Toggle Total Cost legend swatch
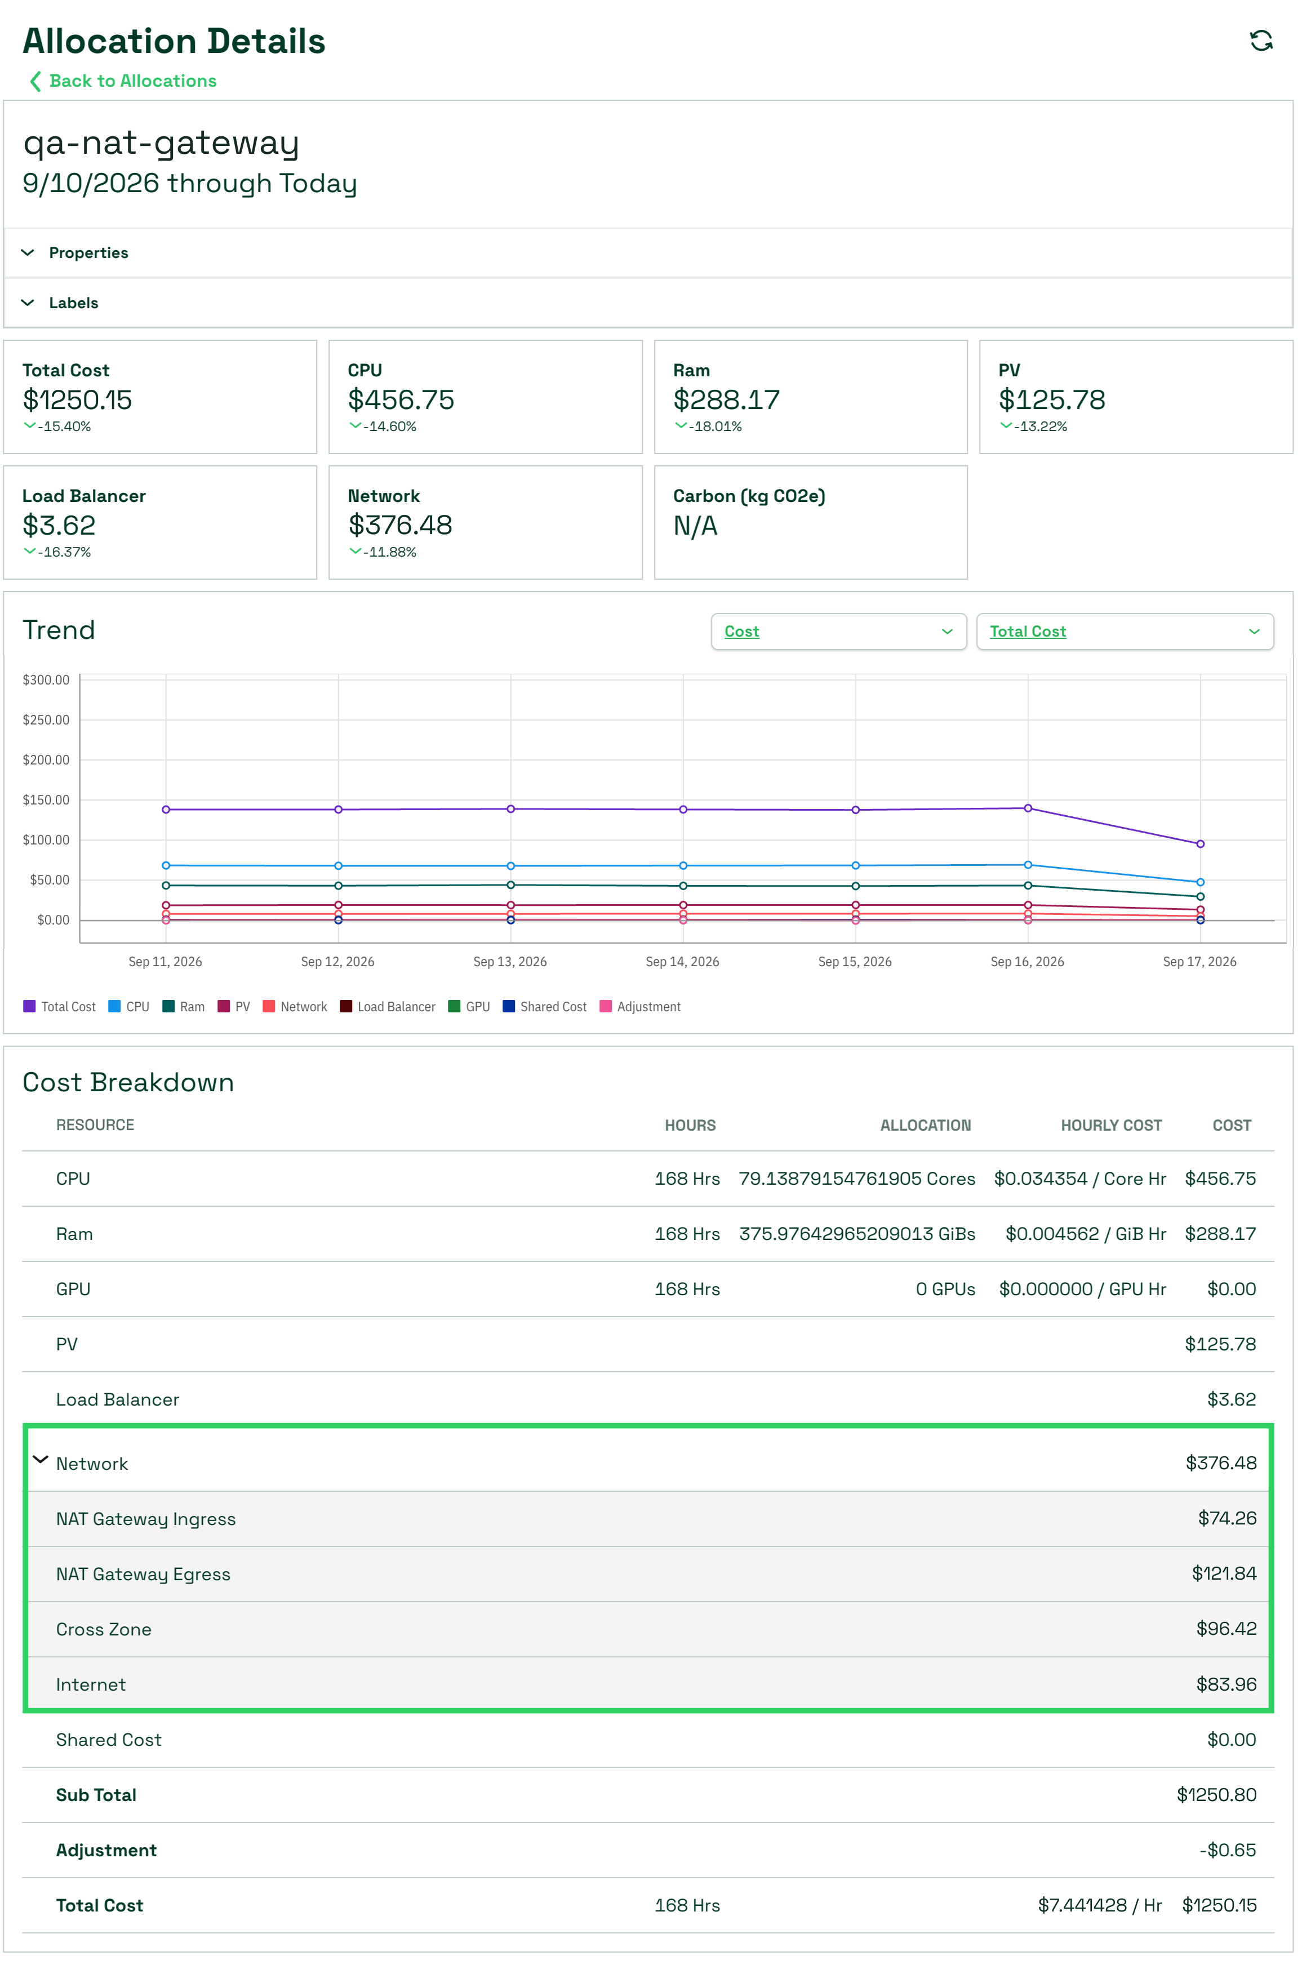Viewport: 1302px width, 1965px height. (x=29, y=1006)
